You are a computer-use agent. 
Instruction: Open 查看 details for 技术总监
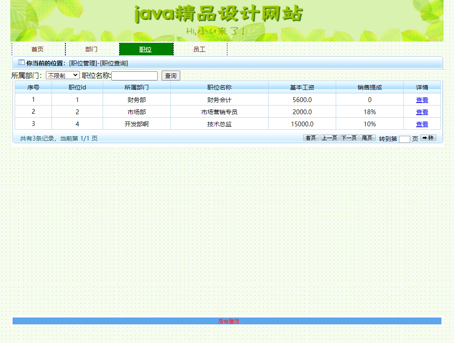point(422,124)
